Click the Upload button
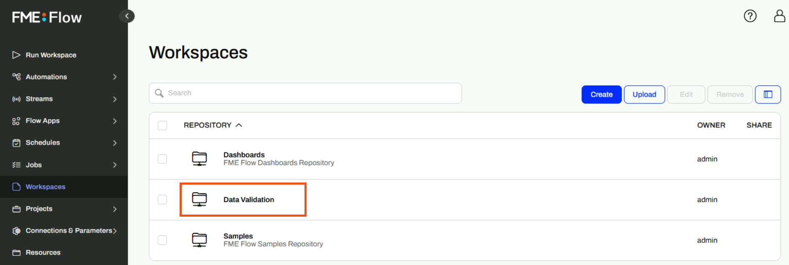 644,95
